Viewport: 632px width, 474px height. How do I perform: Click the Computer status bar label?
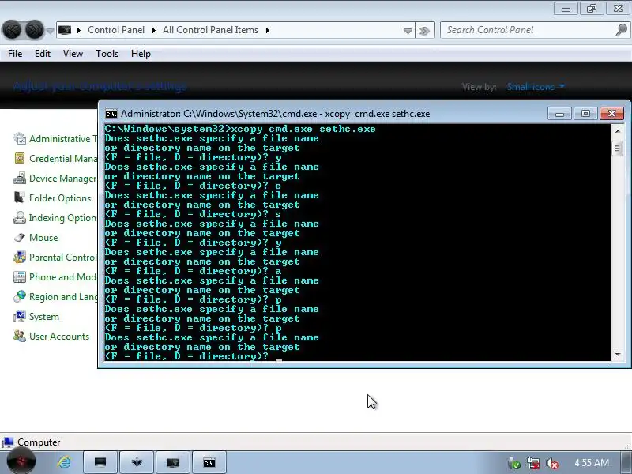[39, 442]
